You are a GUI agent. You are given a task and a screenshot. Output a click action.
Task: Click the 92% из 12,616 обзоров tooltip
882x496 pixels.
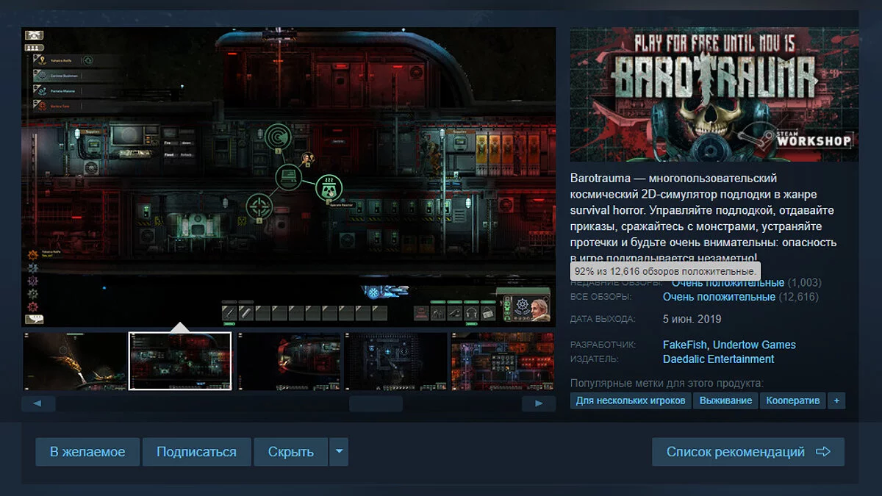[x=665, y=271]
